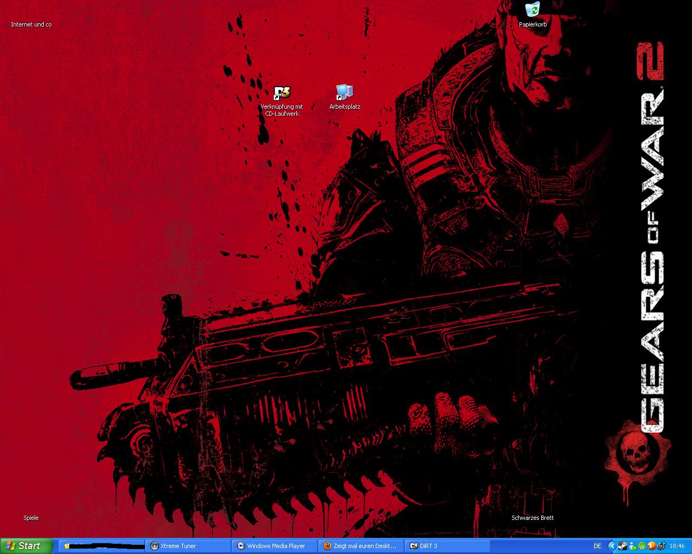Image resolution: width=692 pixels, height=554 pixels.
Task: Select the 'Spiele' desktop label
Action: tap(31, 518)
